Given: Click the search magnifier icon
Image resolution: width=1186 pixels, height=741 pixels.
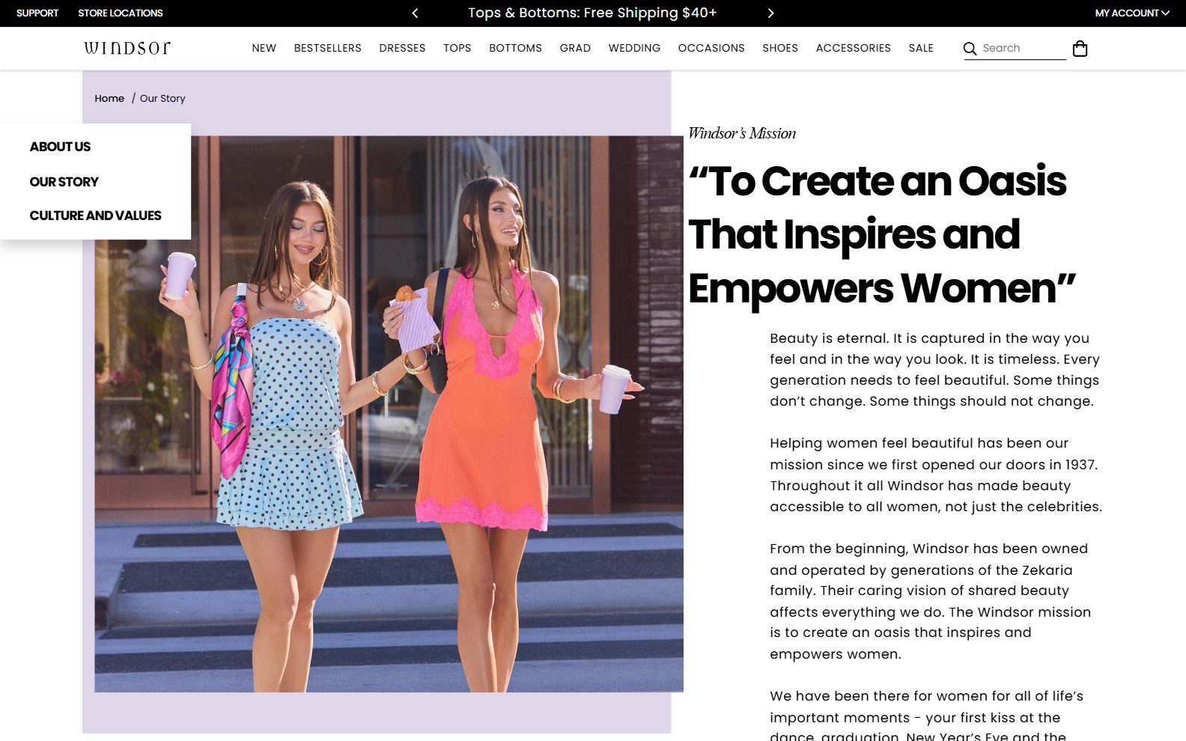Looking at the screenshot, I should [970, 49].
